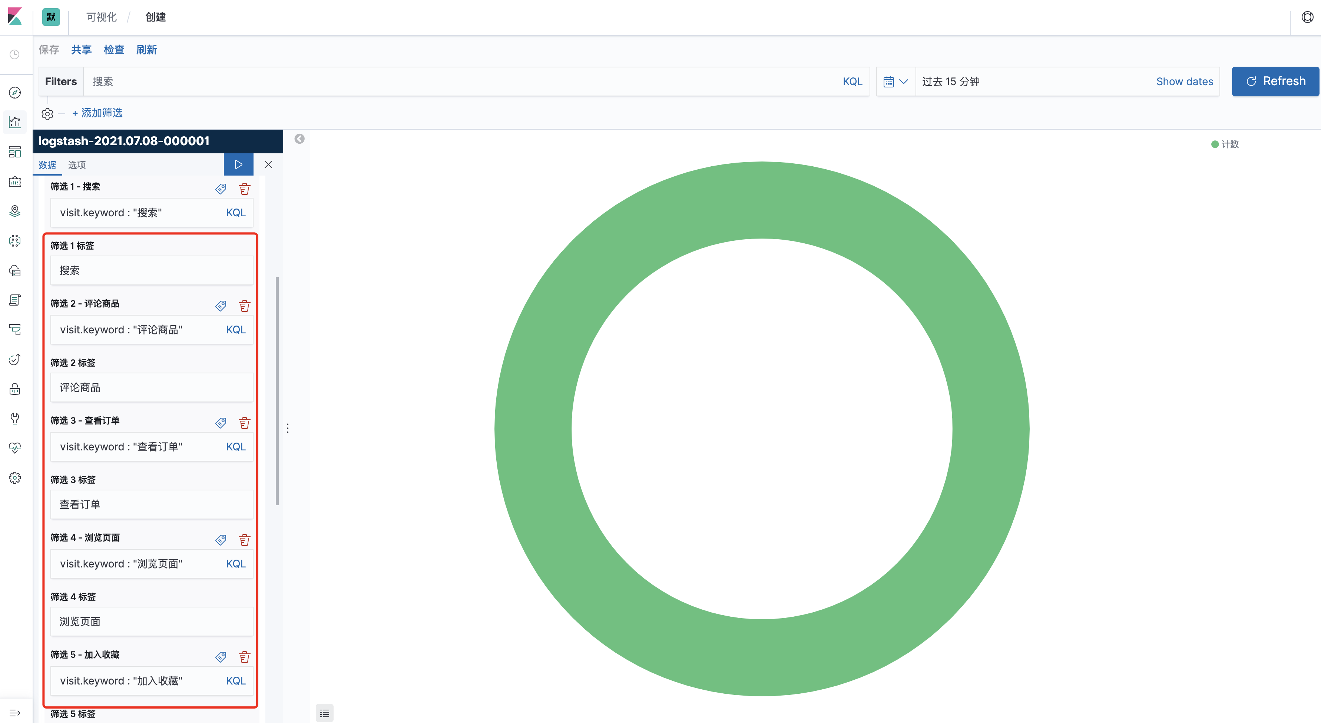Open the 检查 menu item

pyautogui.click(x=114, y=50)
